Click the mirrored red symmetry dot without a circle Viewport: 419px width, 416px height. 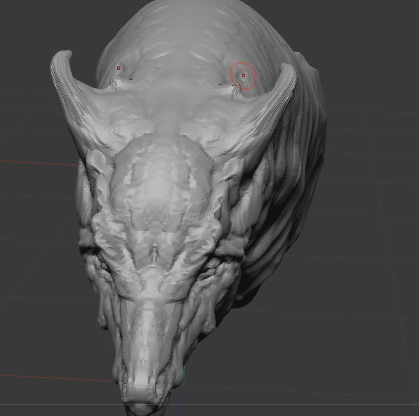click(118, 68)
